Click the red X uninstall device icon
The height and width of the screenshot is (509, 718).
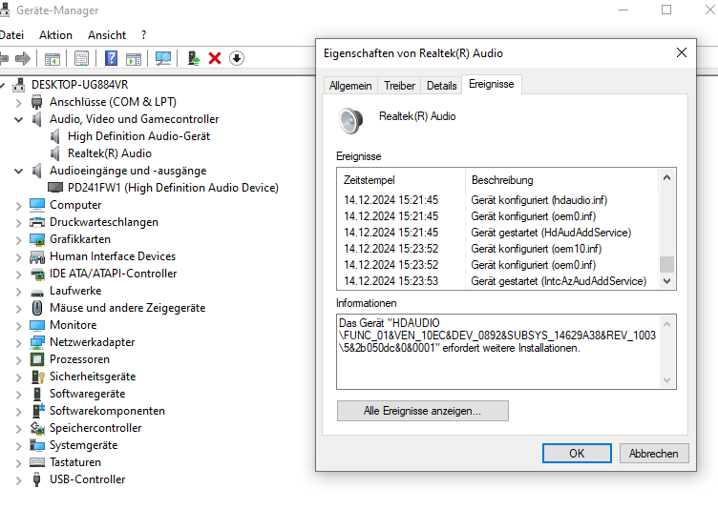point(215,58)
